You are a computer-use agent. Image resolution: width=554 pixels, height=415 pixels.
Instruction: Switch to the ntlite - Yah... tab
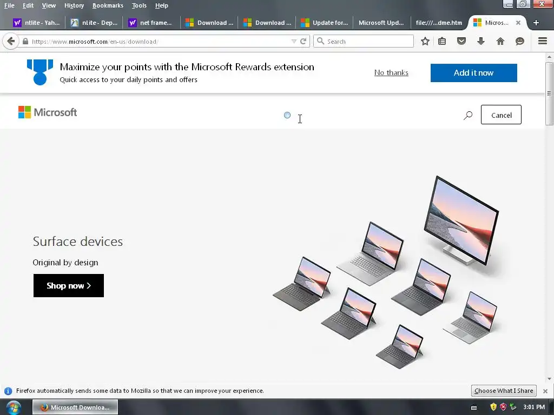[36, 23]
